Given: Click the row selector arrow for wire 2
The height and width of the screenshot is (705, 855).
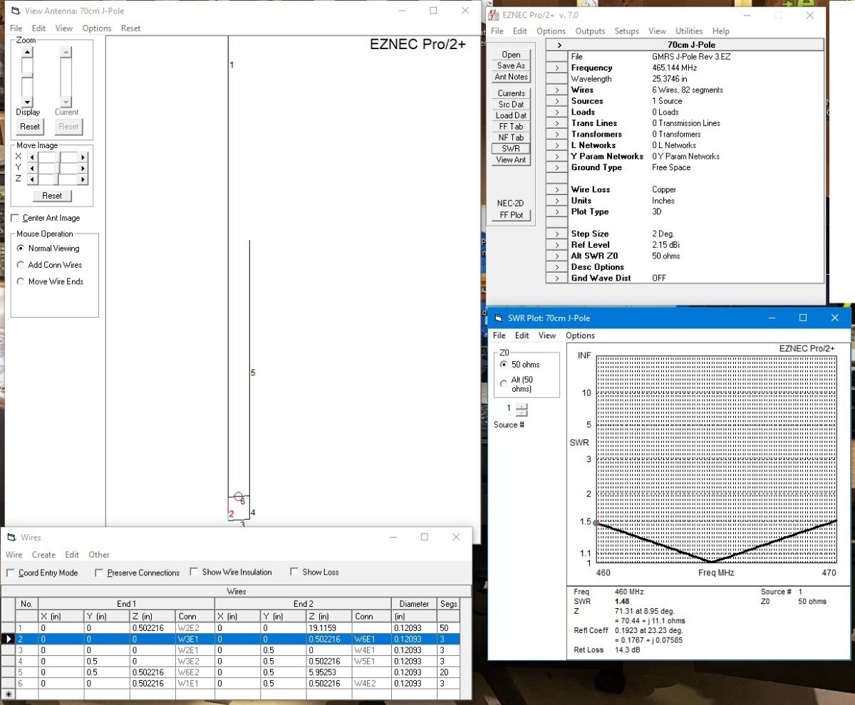Looking at the screenshot, I should (x=9, y=639).
